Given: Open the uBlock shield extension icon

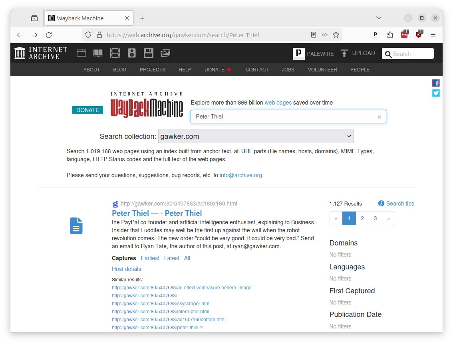Looking at the screenshot, I should pyautogui.click(x=419, y=34).
